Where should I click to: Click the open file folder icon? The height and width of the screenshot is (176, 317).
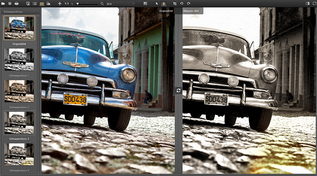[3, 4]
